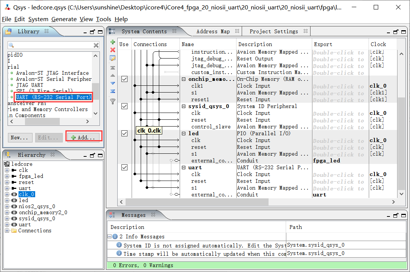Uncheck the Use checkbox for onchip_memory
Viewport: 410px width, 272px height.
[x=124, y=79]
